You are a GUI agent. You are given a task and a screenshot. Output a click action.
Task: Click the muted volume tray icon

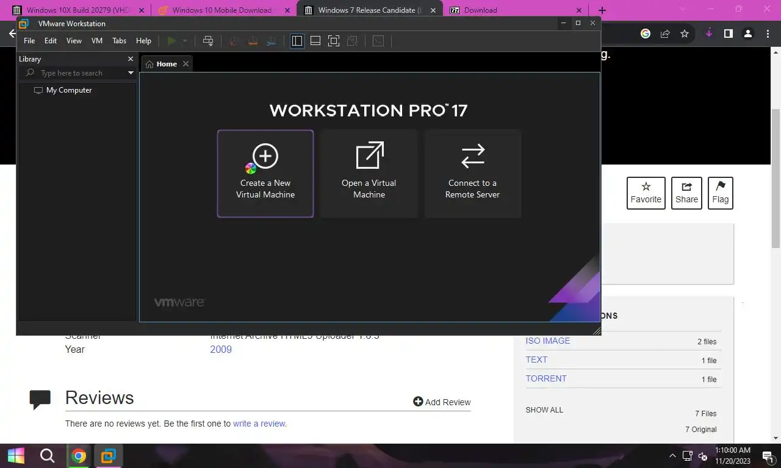[x=703, y=456]
